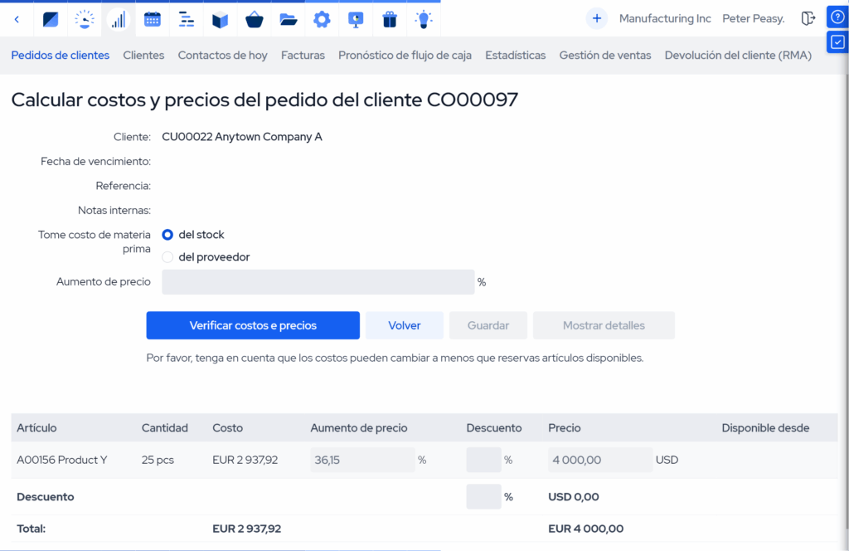Viewport: 849px width, 551px height.
Task: Open the Stock module cube icon
Action: pos(220,18)
